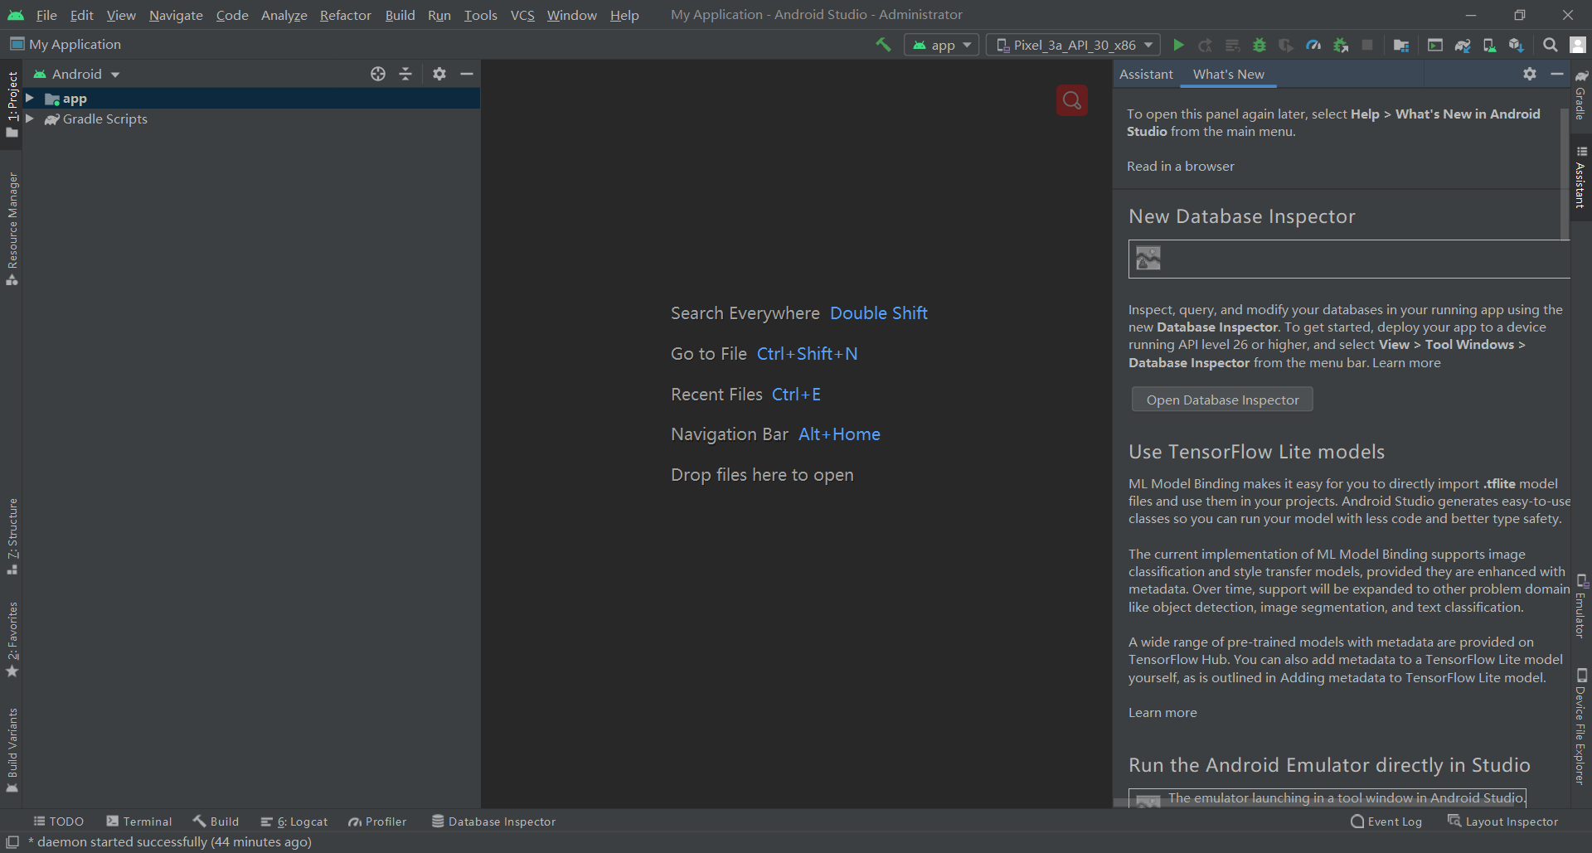Click Collapse All icon in Project panel

(405, 74)
